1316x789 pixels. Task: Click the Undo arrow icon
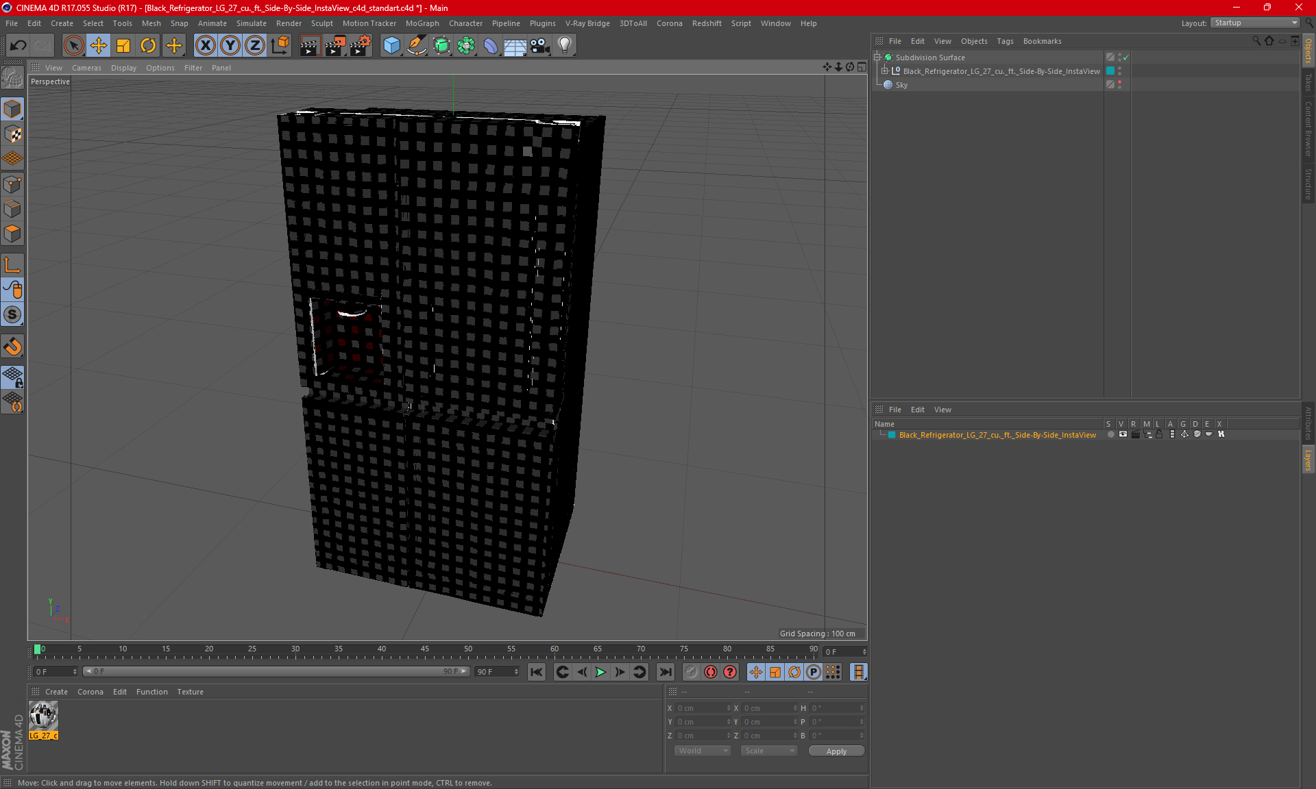point(19,45)
